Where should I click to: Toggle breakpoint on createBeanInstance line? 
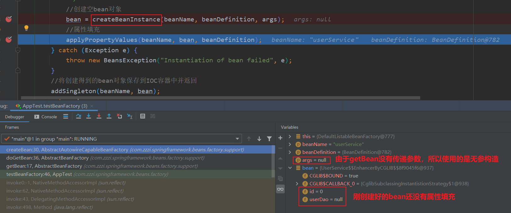tap(9, 19)
